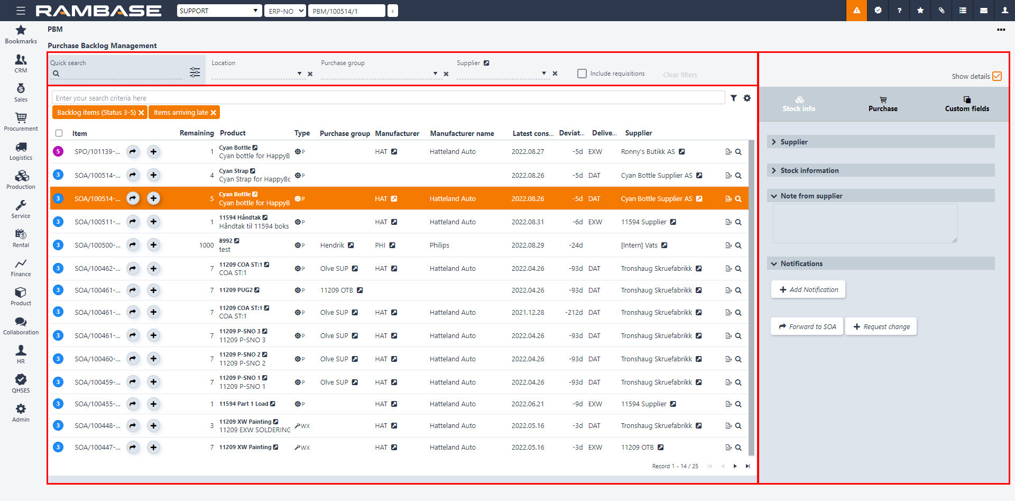Open the table filter funnel icon

tap(734, 98)
